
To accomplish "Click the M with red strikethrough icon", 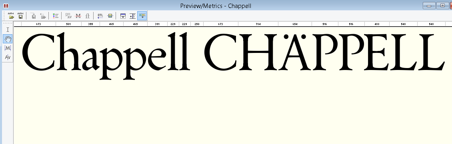I will pos(78,16).
